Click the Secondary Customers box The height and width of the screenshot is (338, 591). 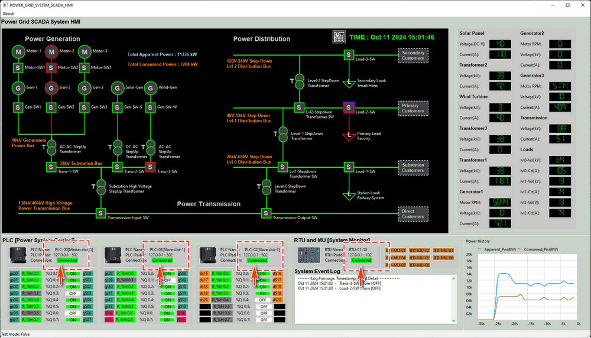pos(413,56)
